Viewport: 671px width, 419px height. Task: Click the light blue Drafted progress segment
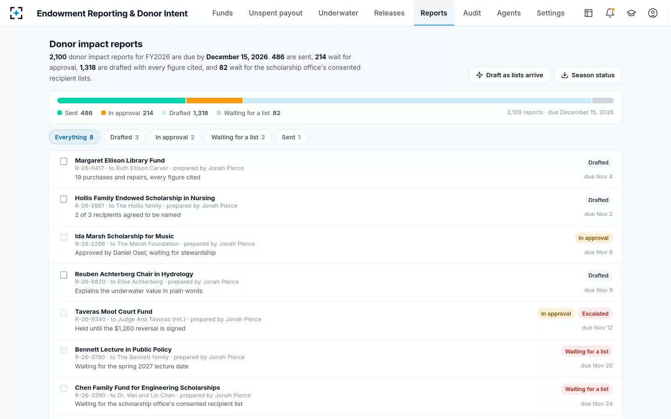[x=418, y=101]
